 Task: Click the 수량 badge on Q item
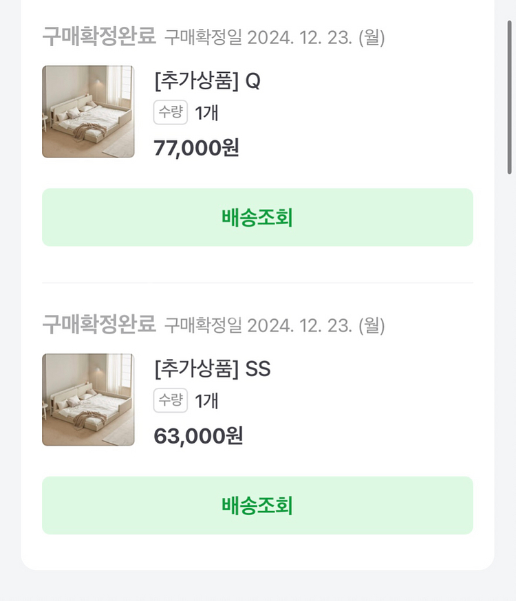click(171, 112)
